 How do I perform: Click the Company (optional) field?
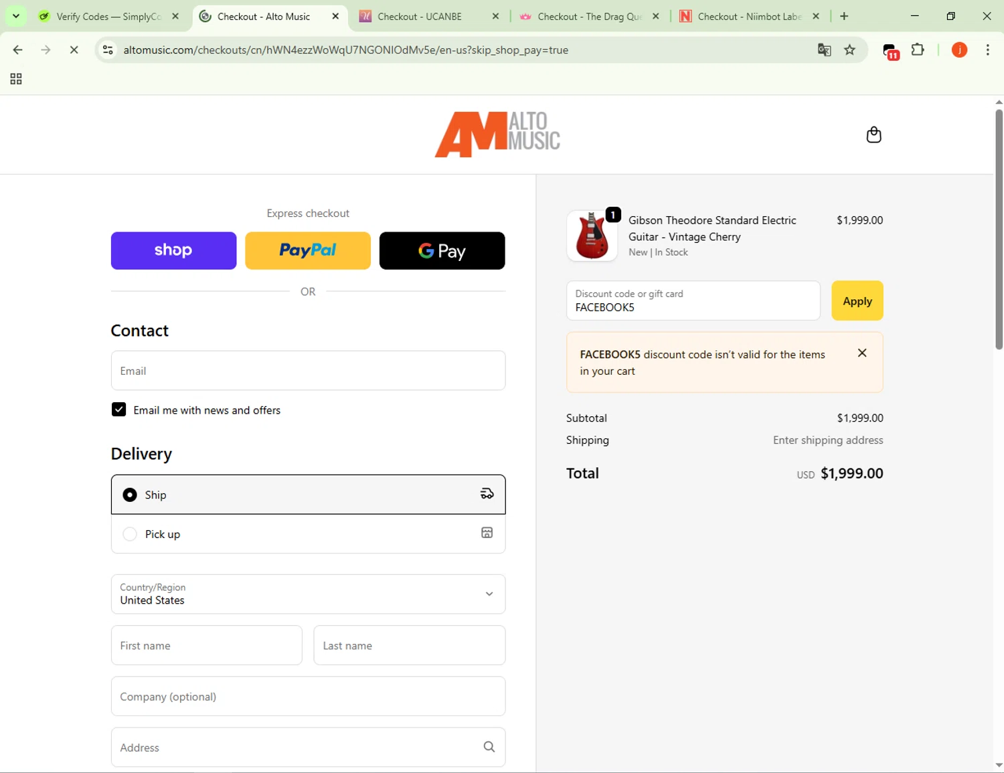[308, 696]
